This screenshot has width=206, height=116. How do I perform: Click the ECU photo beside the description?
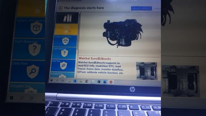(x=147, y=71)
